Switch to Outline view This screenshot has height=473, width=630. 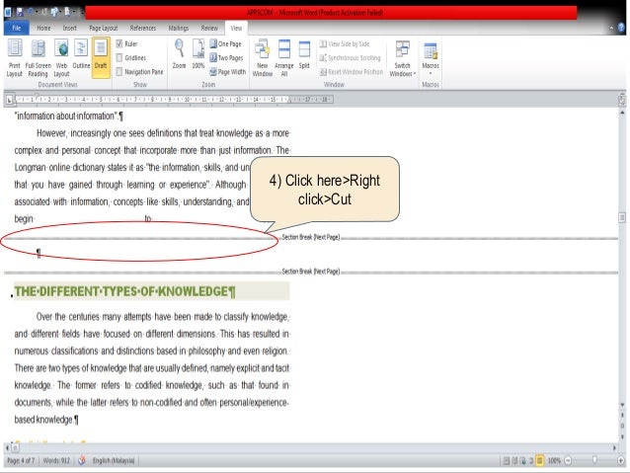(81, 54)
